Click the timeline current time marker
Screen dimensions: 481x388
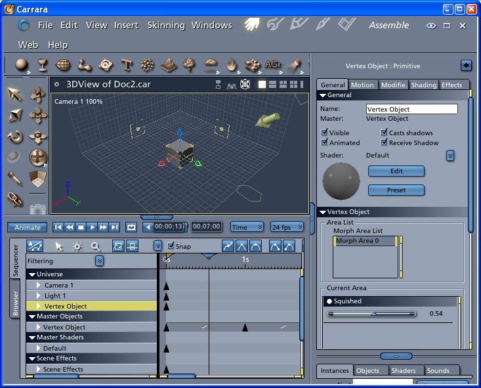coord(209,255)
